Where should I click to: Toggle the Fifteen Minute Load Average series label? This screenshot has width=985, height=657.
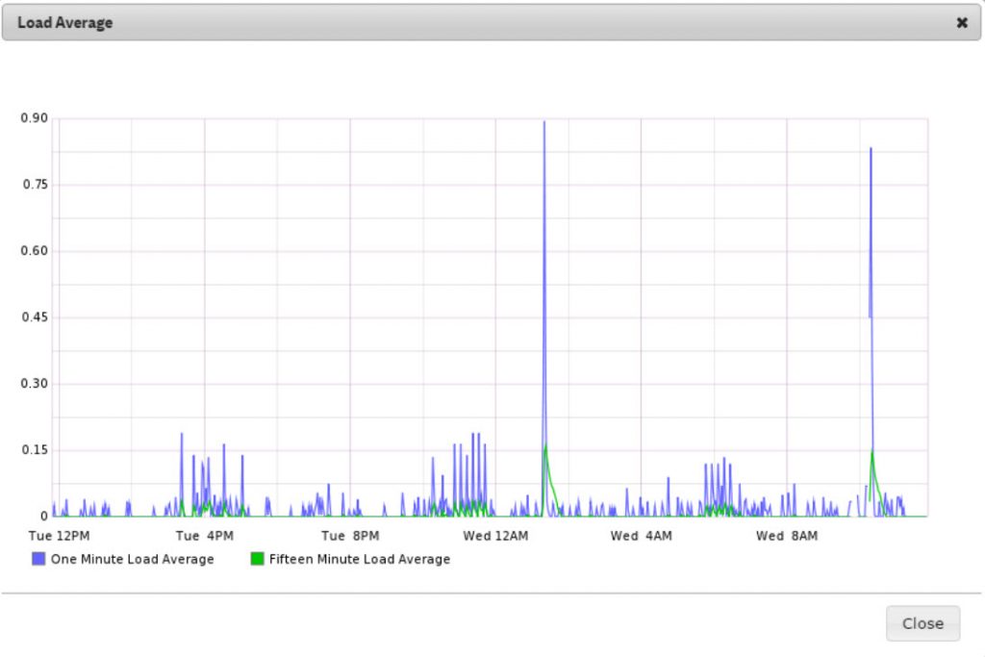pos(359,559)
